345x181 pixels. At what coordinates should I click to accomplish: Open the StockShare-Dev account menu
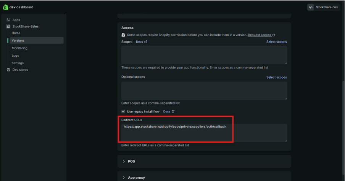(324, 7)
